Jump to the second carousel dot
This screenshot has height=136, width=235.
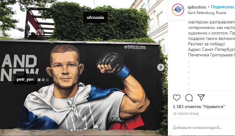75,130
